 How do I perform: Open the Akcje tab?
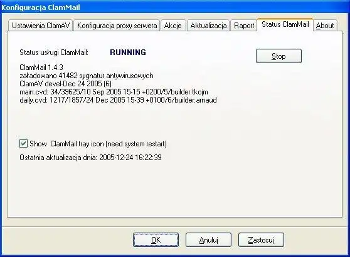172,26
